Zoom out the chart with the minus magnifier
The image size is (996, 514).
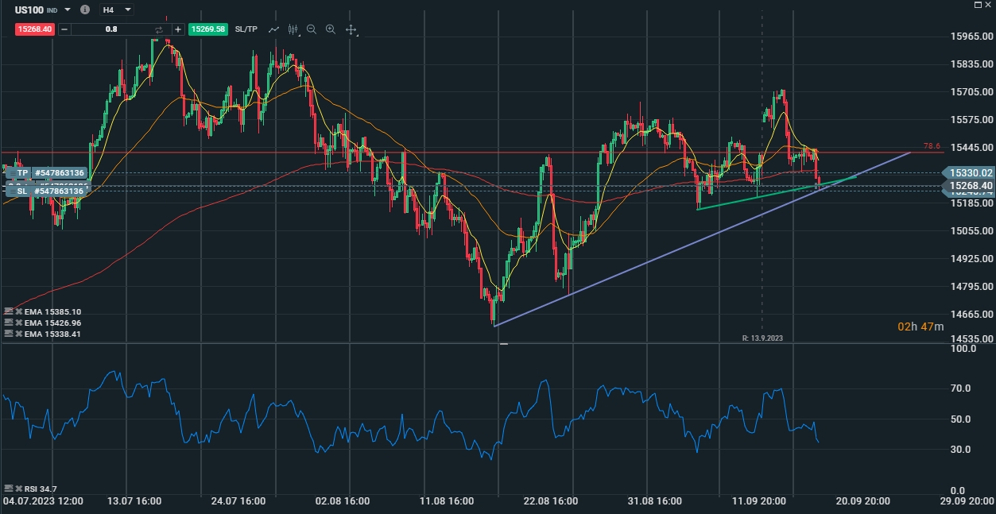[x=312, y=29]
